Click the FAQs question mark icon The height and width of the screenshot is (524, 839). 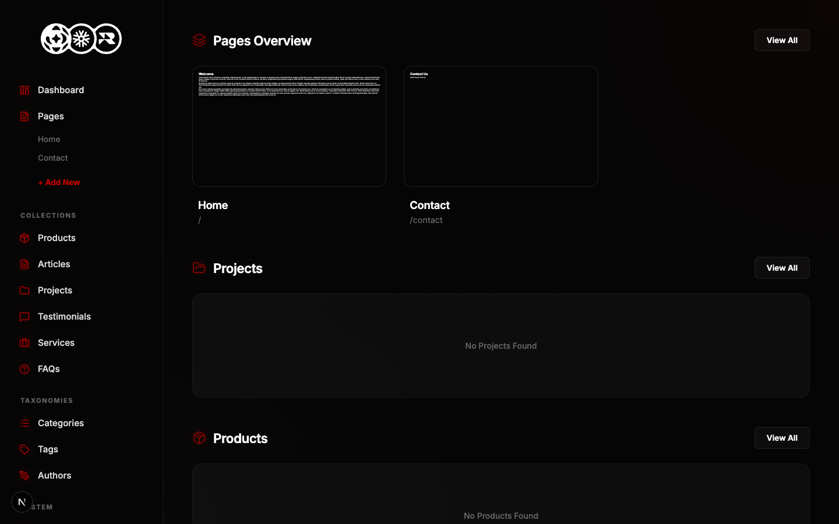24,369
